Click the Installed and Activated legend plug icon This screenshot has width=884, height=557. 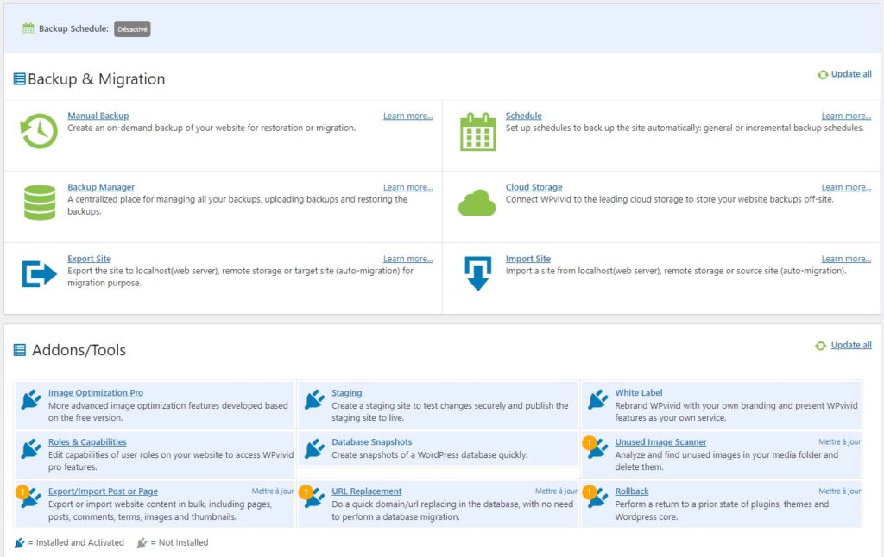20,542
